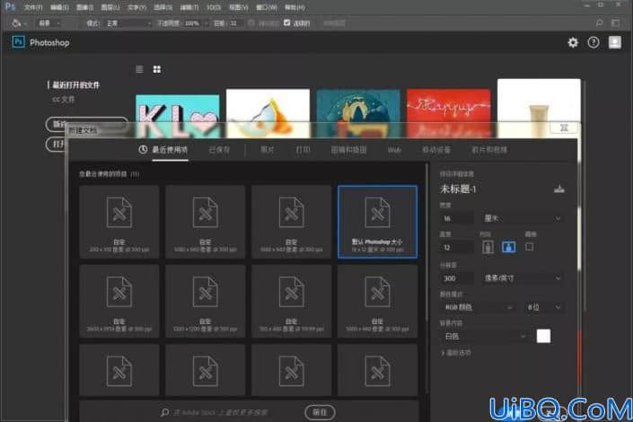
Task: Open the help question mark icon
Action: coord(593,42)
